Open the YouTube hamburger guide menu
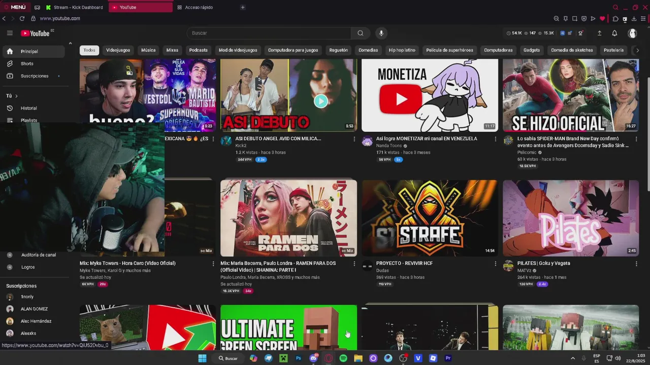Viewport: 650px width, 365px height. tap(10, 33)
